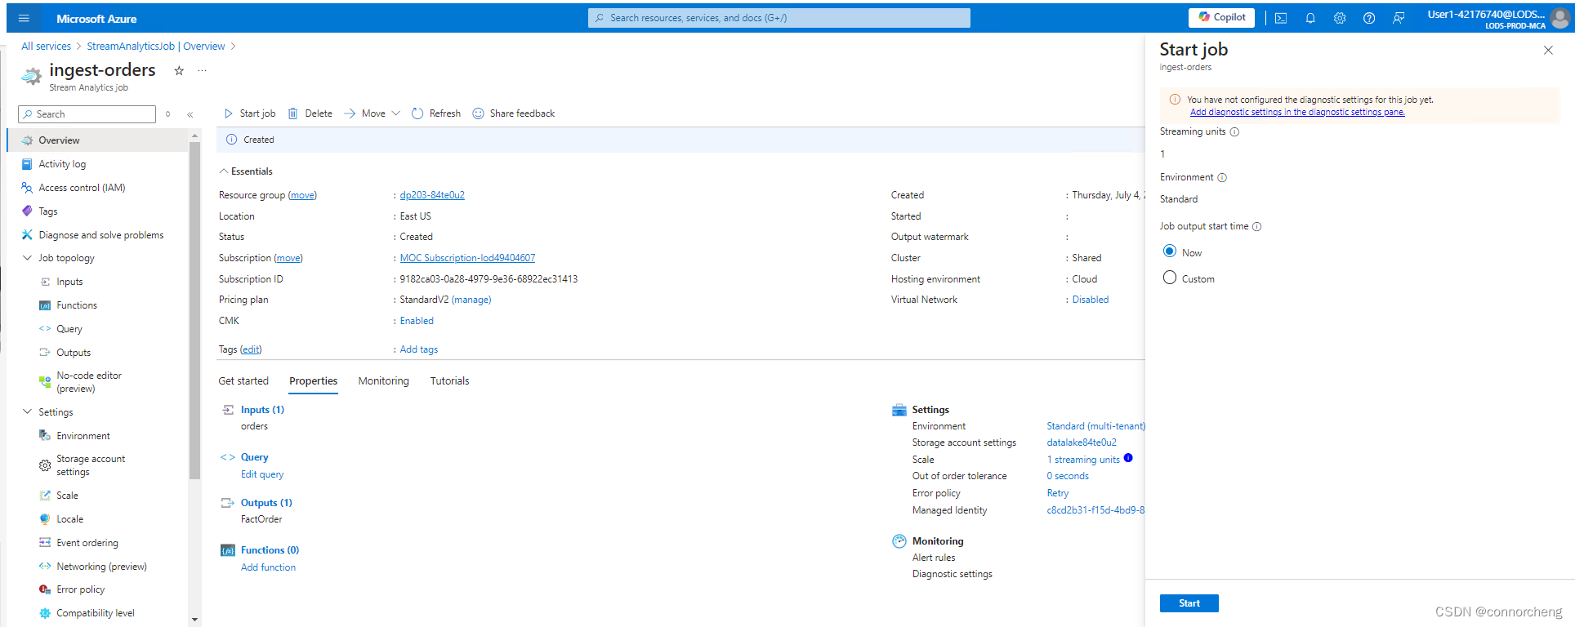This screenshot has width=1575, height=627.
Task: Open resource group dp203-84te0u2 link
Action: click(x=432, y=195)
